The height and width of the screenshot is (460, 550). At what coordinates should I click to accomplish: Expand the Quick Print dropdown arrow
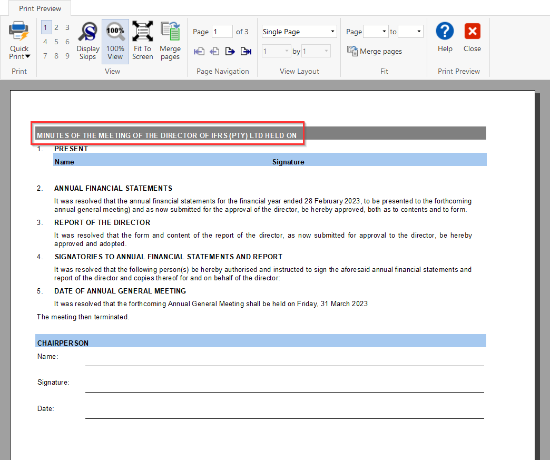click(27, 56)
